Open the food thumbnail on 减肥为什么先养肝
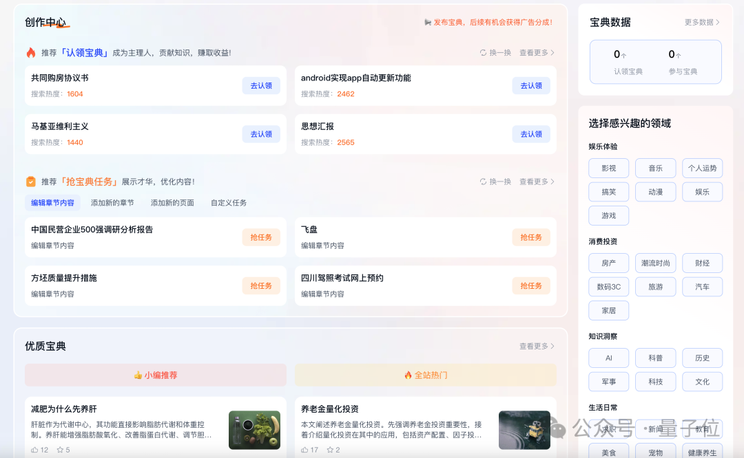744x458 pixels. 254,430
